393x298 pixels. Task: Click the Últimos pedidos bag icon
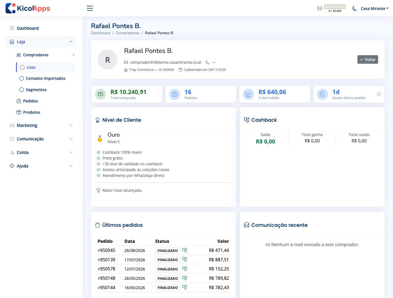(x=98, y=225)
